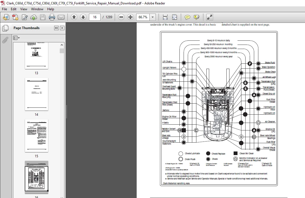This screenshot has height=198, width=305.
Task: Click the Adobe Reader title bar PDF icon
Action: click(x=3, y=3)
